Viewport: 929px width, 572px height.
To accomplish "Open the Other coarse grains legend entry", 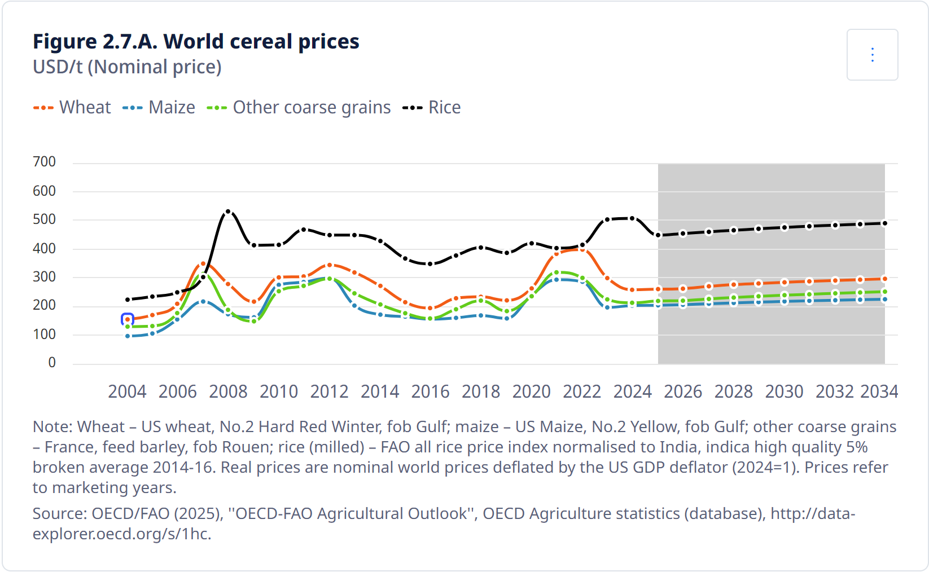I will point(312,107).
